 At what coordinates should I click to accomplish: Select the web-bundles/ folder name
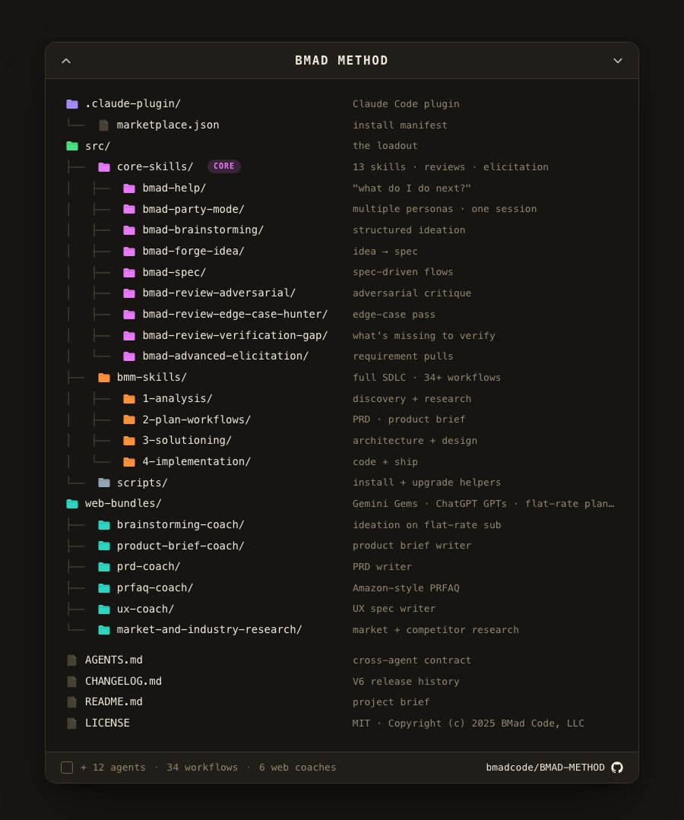tap(123, 503)
